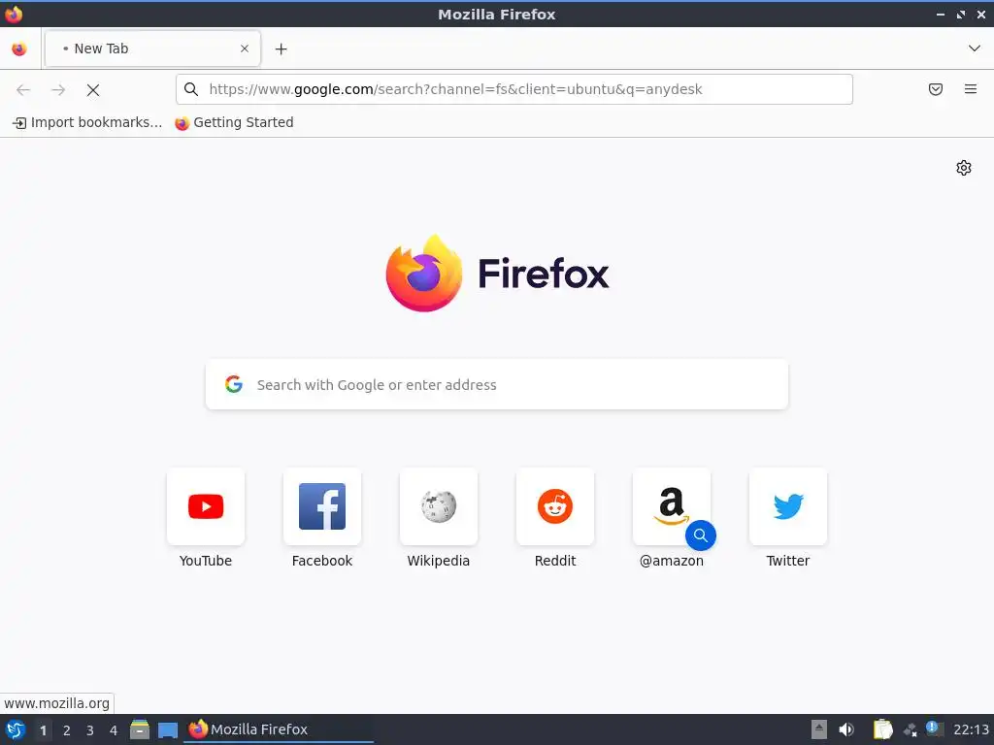This screenshot has height=745, width=994.
Task: Open the Firefox application menu
Action: coord(971,89)
